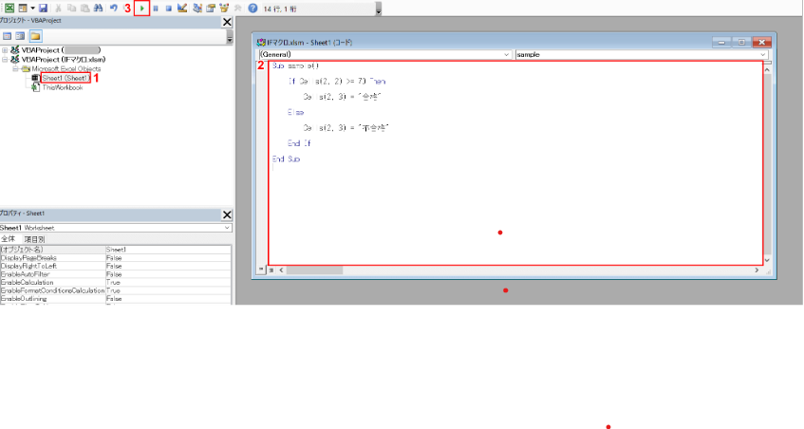Click the Undo arrow icon
This screenshot has height=429, width=804.
(x=114, y=8)
